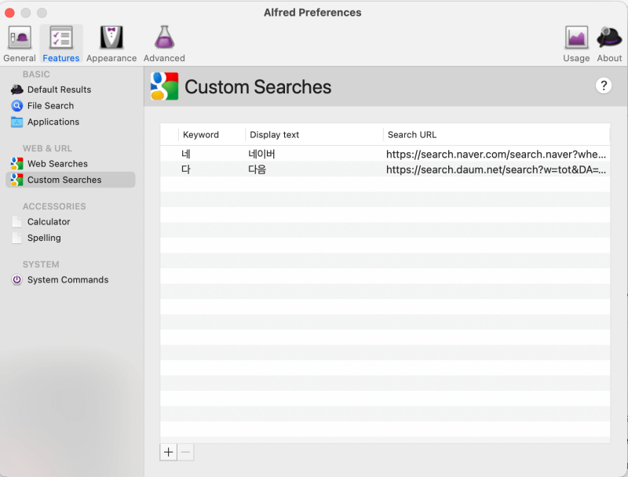The height and width of the screenshot is (477, 628).
Task: Click the System Commands power icon
Action: (16, 280)
